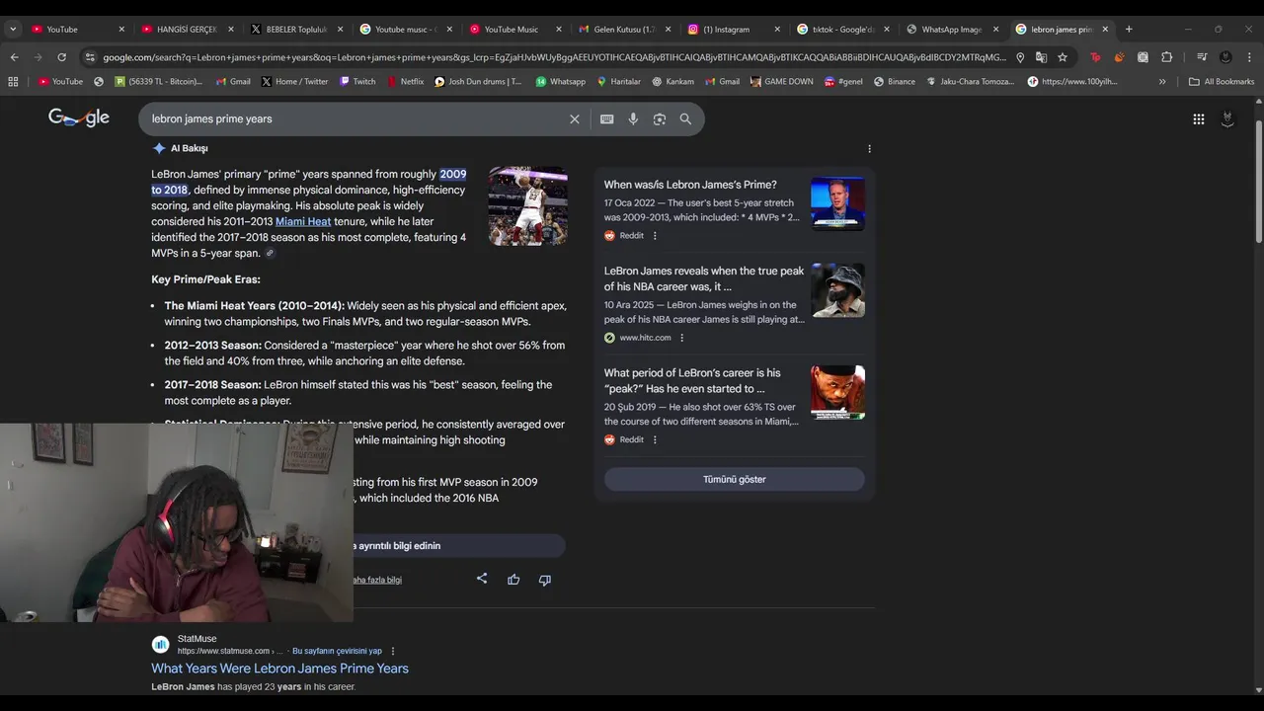Open the Twitch bookmark
1264x711 pixels.
point(357,81)
